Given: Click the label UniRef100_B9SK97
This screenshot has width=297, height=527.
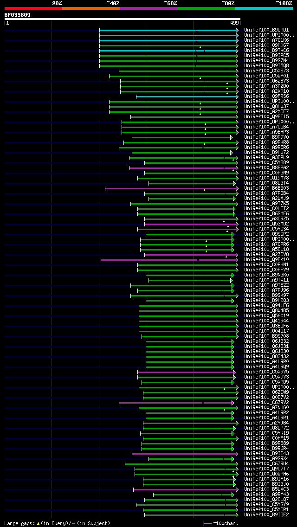Looking at the screenshot, I should [x=266, y=295].
